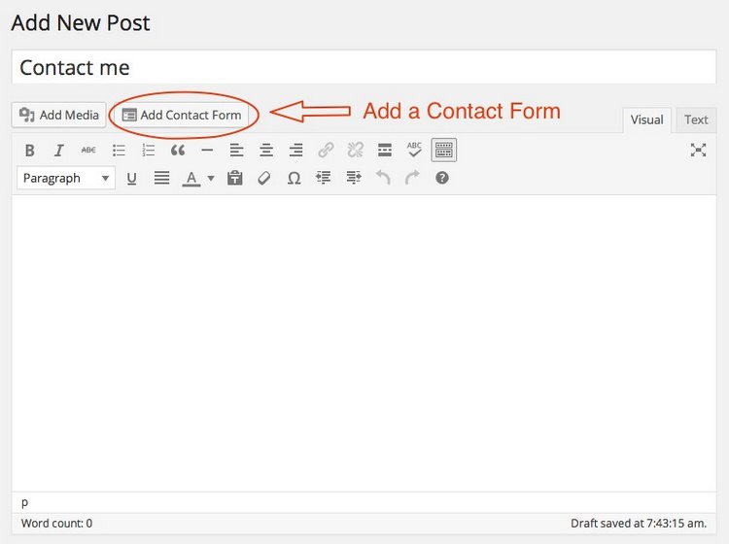
Task: Apply strikethrough formatting
Action: point(88,150)
